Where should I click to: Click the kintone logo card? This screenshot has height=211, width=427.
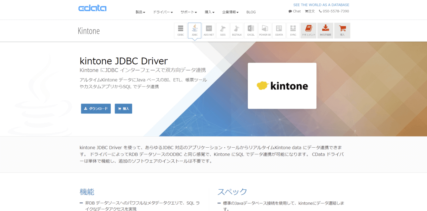point(282,86)
